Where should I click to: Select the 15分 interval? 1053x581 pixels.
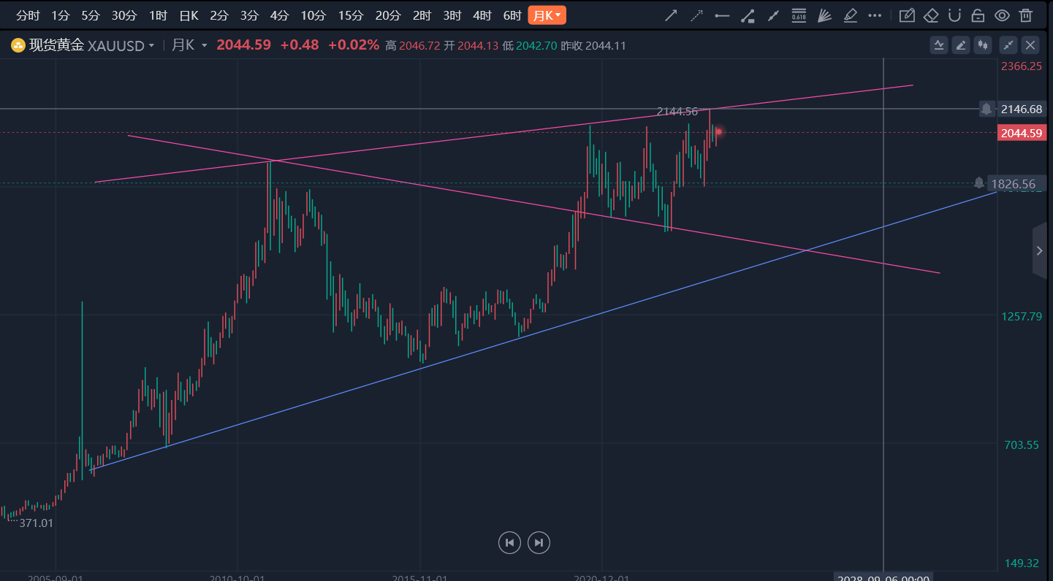(x=351, y=15)
